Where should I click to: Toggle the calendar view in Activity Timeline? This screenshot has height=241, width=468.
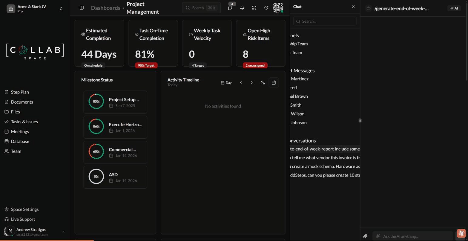pyautogui.click(x=274, y=82)
